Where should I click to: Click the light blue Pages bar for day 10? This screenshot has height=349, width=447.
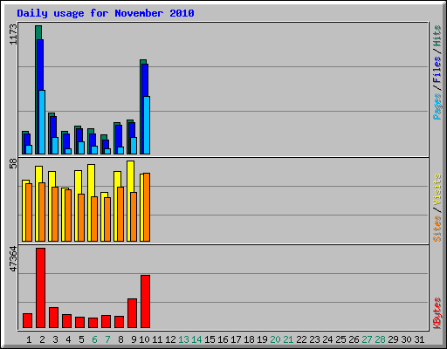coord(147,125)
